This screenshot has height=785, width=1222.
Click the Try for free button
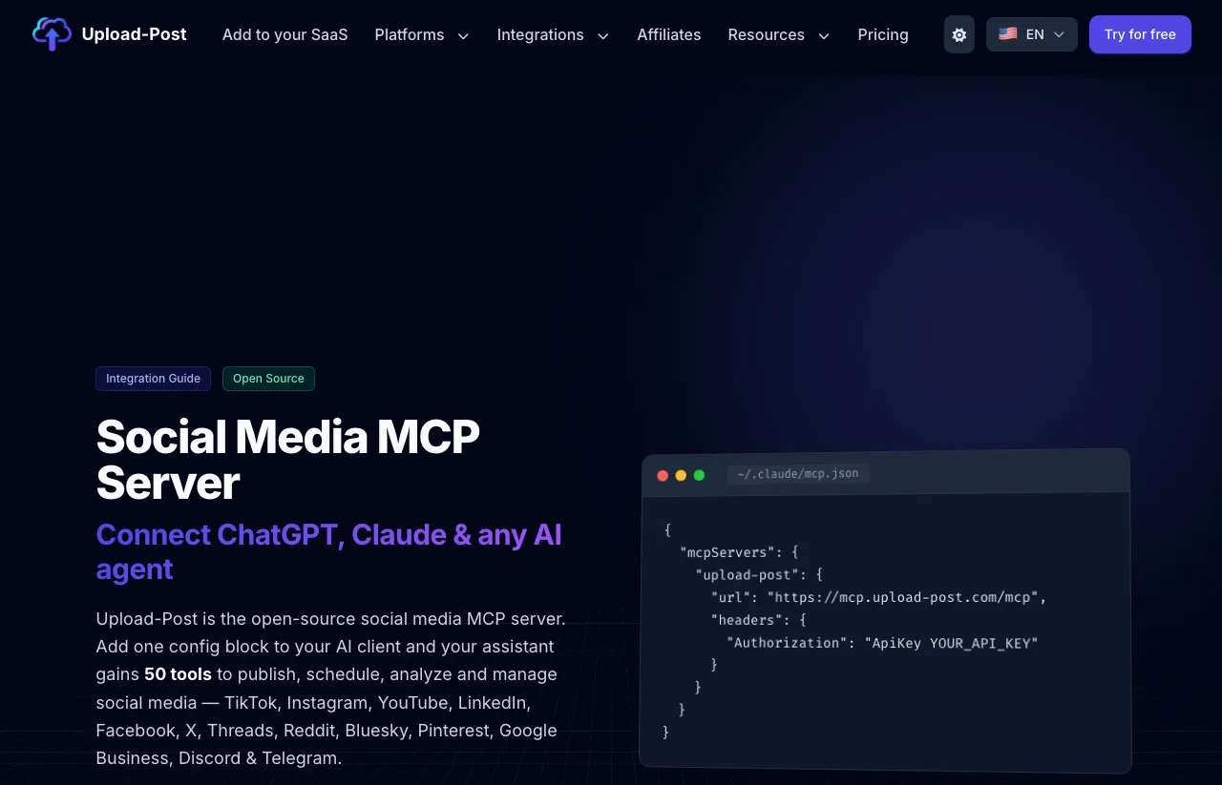click(x=1140, y=34)
